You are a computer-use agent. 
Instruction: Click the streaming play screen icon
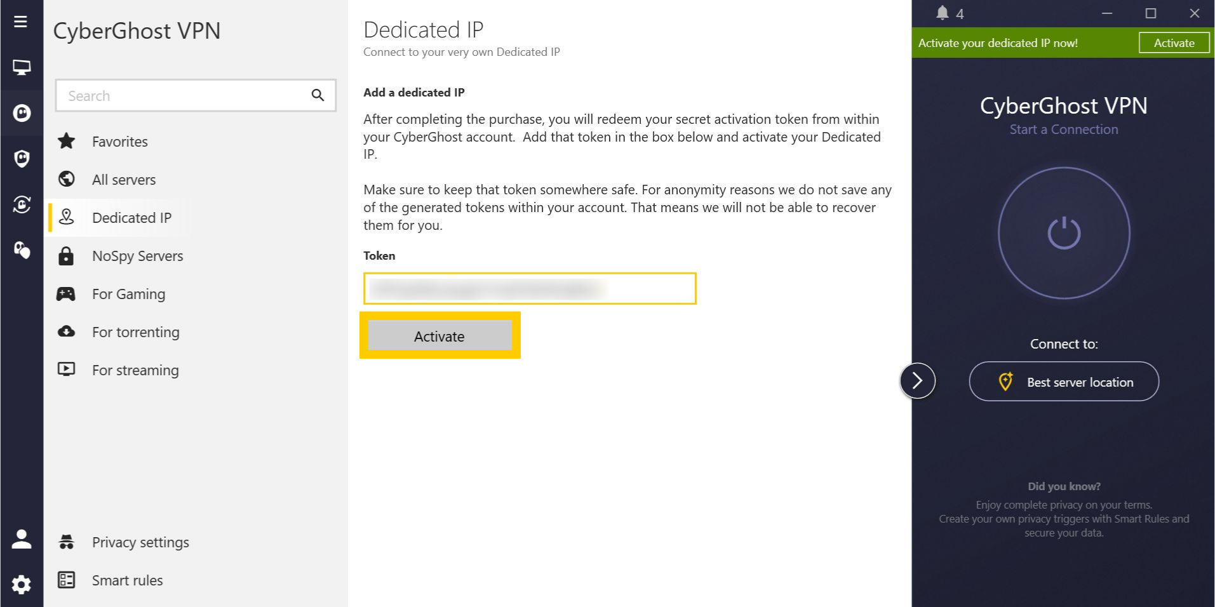pyautogui.click(x=66, y=370)
